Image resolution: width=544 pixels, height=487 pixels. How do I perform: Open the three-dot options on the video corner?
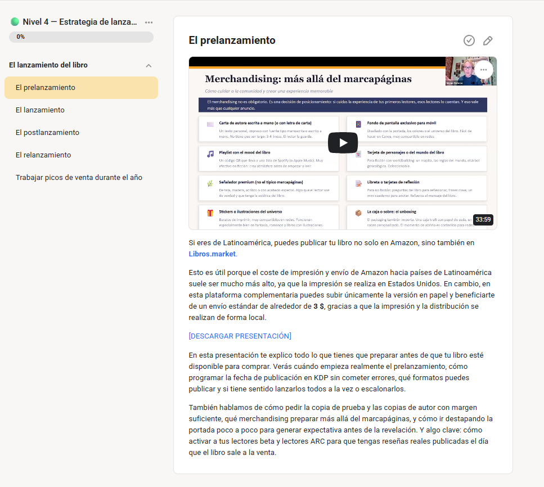click(x=483, y=70)
